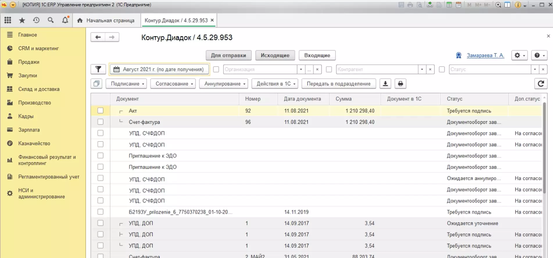The height and width of the screenshot is (258, 553).
Task: Enable the Контрагент filter checkbox
Action: pyautogui.click(x=329, y=69)
